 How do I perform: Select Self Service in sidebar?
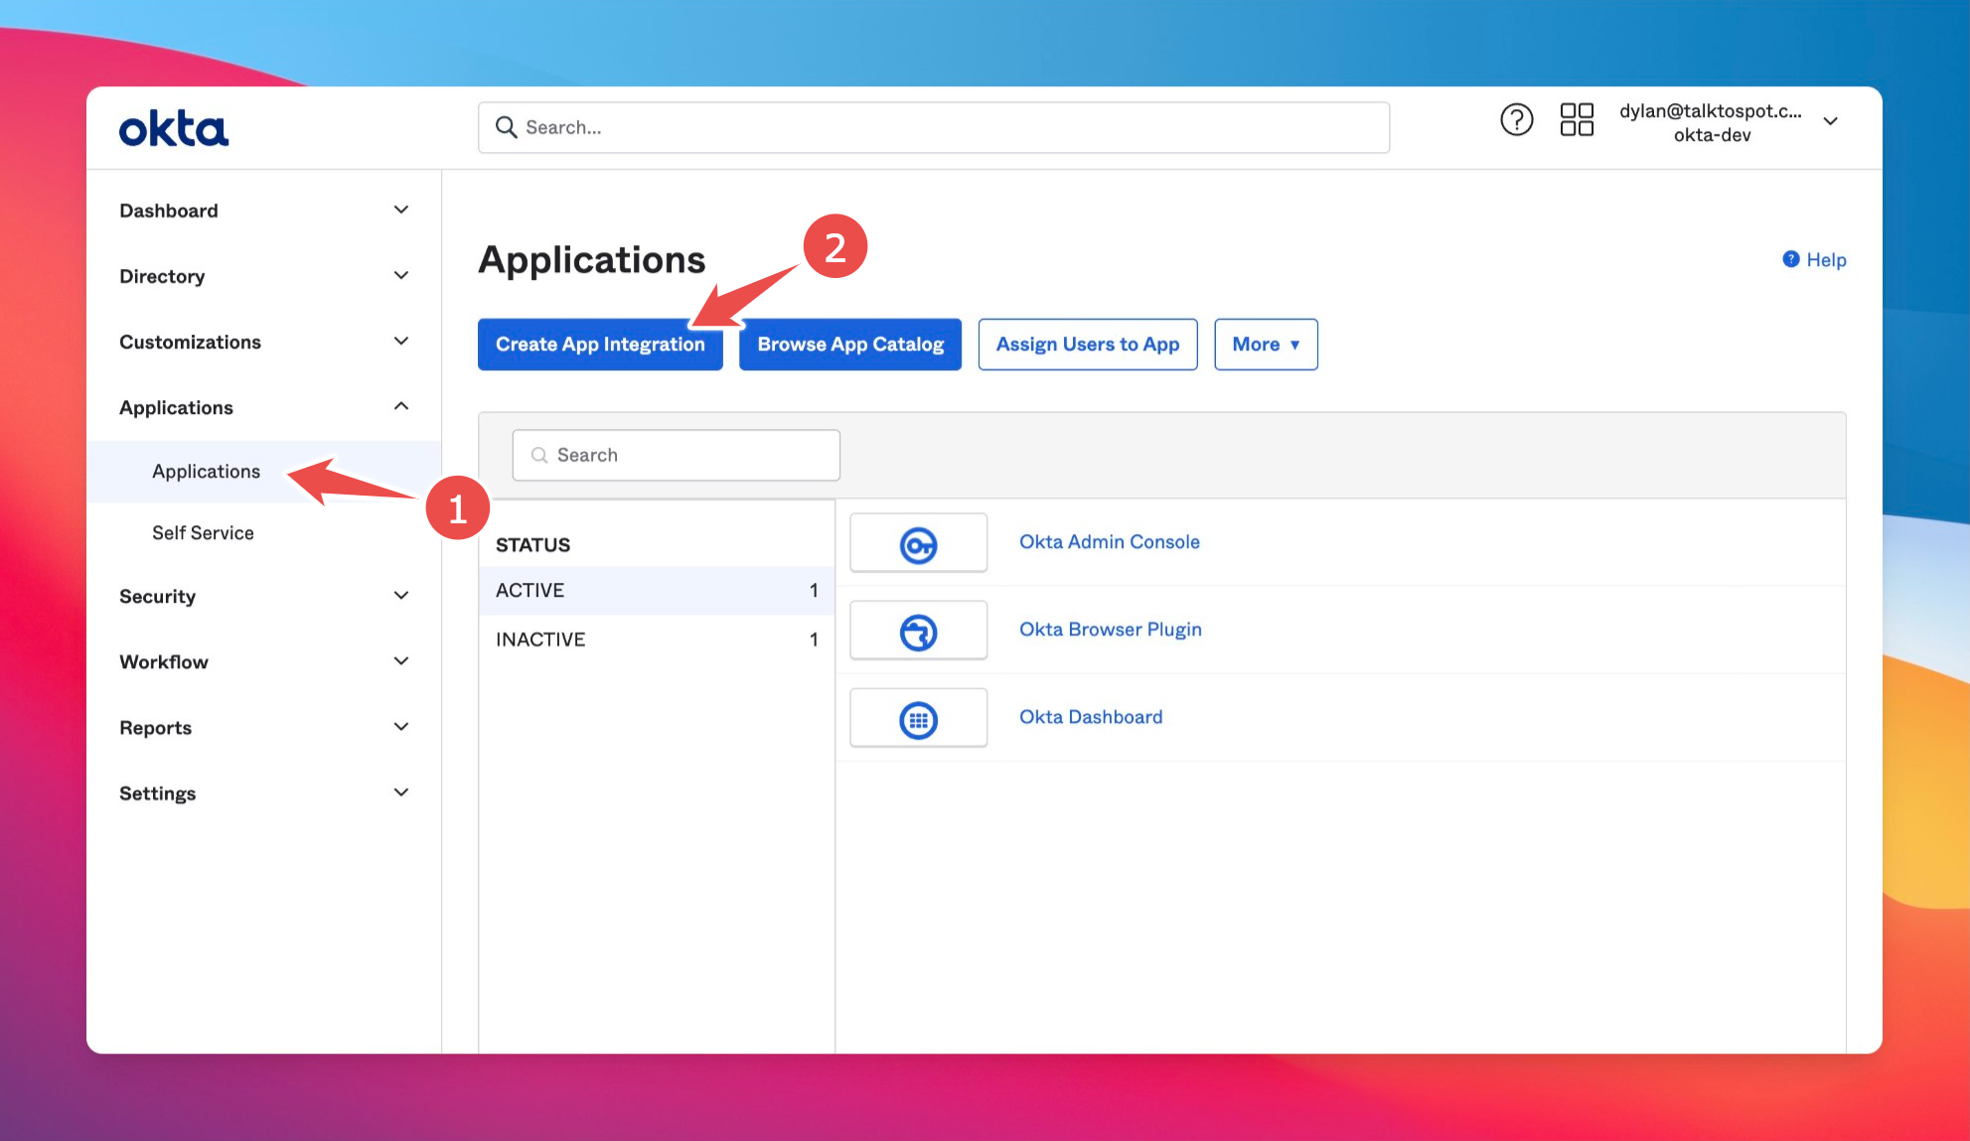(x=203, y=532)
